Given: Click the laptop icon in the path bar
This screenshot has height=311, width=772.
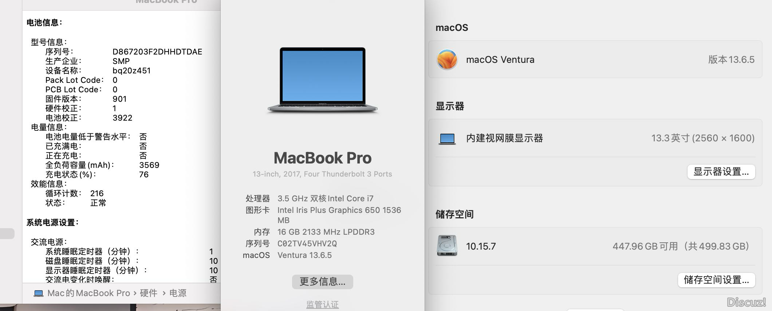Looking at the screenshot, I should coord(39,293).
